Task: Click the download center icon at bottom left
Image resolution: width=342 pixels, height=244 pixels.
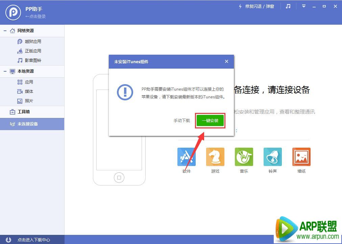Action: point(7,239)
